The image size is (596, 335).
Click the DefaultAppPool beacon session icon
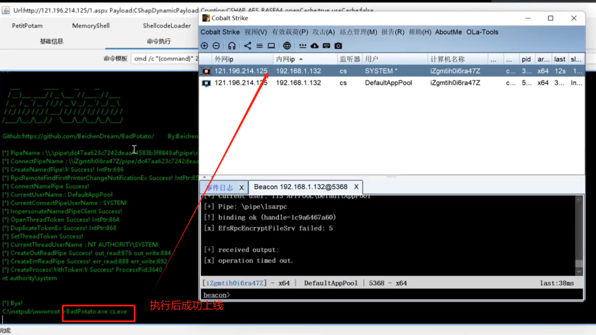click(207, 82)
